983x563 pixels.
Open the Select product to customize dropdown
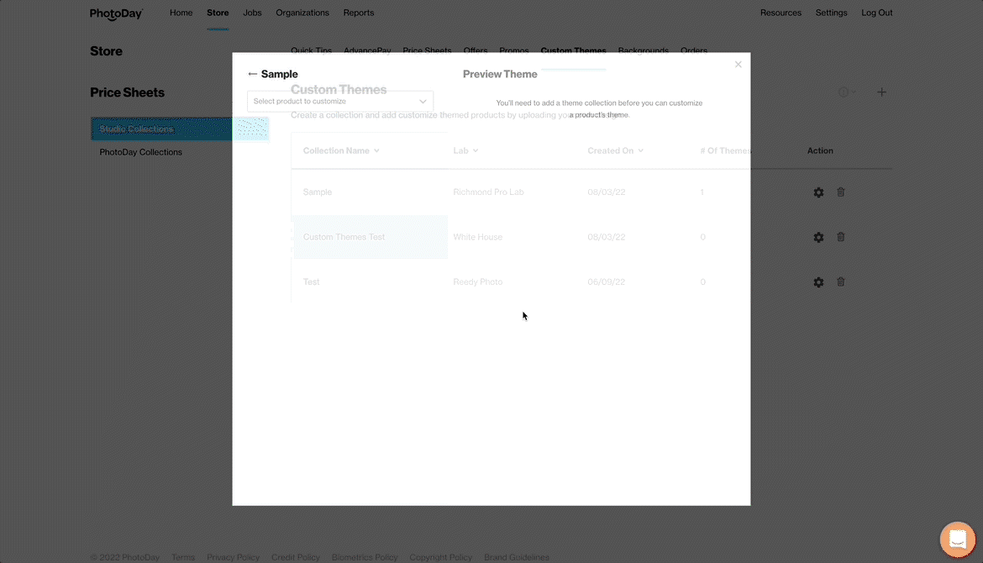pos(339,101)
